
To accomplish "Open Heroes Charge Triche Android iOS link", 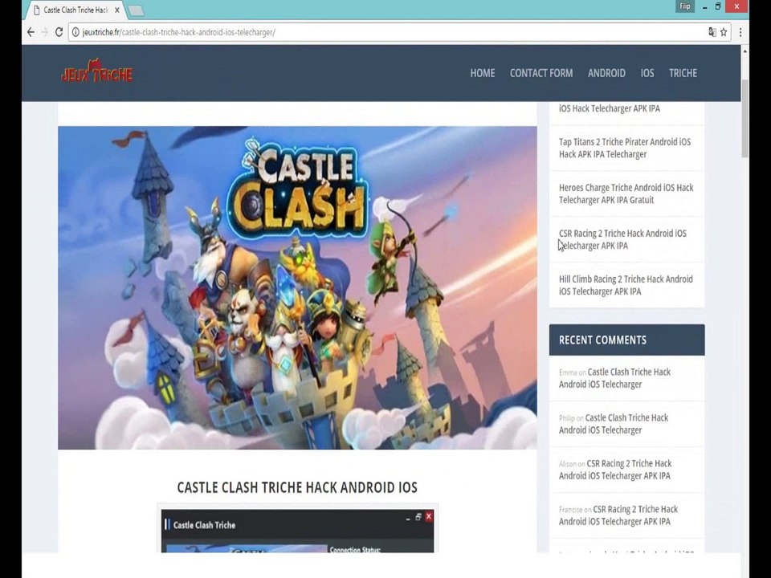I will (x=626, y=193).
